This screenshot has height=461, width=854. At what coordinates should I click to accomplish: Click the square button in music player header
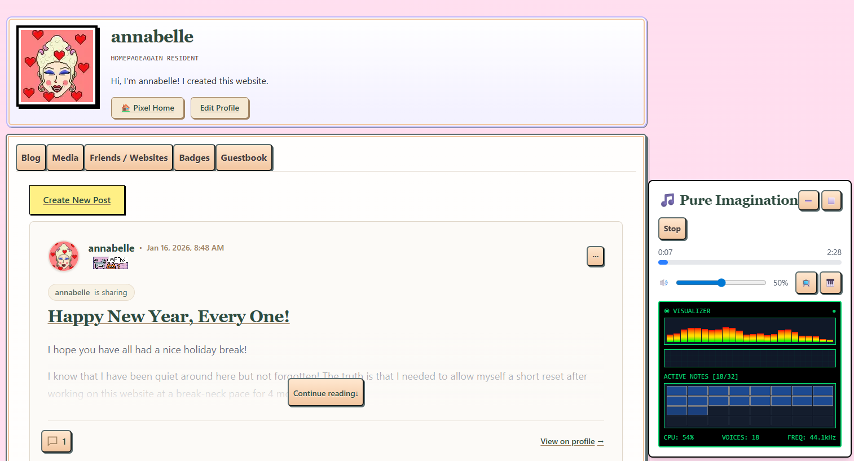tap(831, 200)
